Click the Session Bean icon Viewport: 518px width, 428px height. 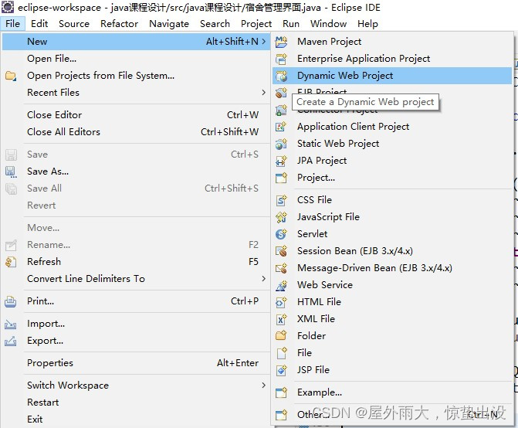(281, 251)
